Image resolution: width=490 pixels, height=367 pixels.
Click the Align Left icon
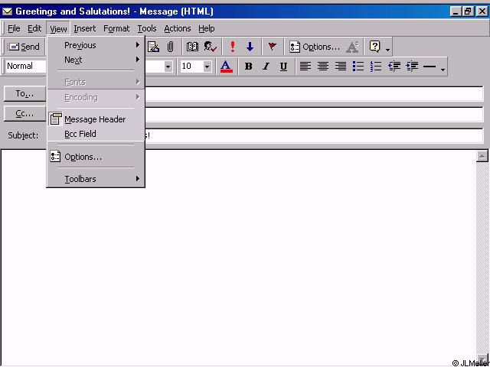305,67
